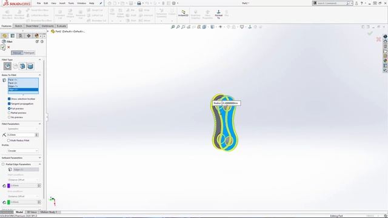388x218 pixels.
Task: Click the green end offset color swatch
Action: (x=8, y=202)
